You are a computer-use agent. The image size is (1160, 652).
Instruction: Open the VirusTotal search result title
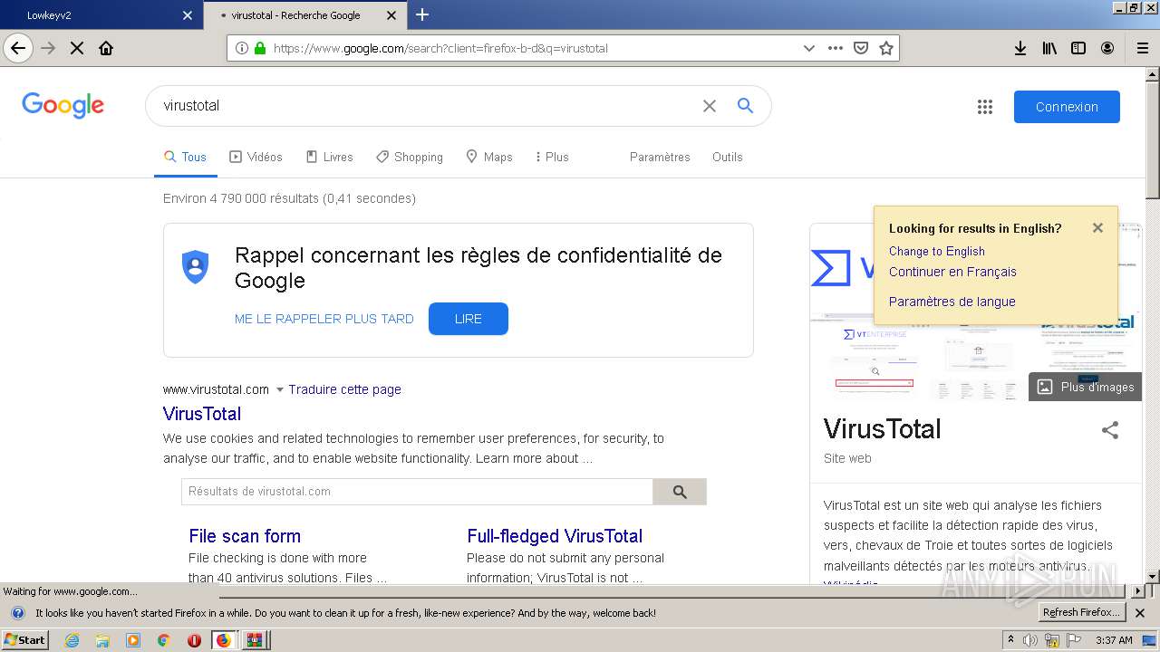[x=202, y=414]
